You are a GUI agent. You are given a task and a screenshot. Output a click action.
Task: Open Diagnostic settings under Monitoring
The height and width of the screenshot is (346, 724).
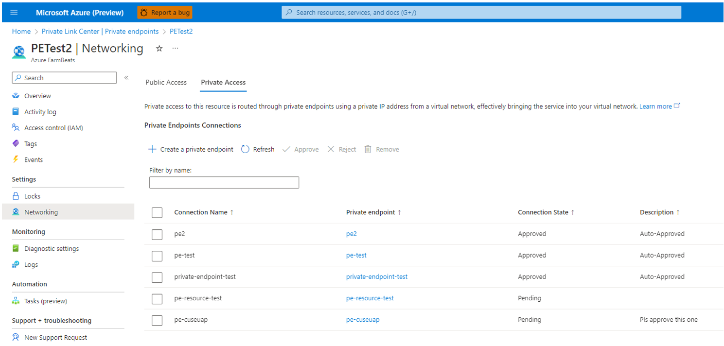[x=51, y=248]
